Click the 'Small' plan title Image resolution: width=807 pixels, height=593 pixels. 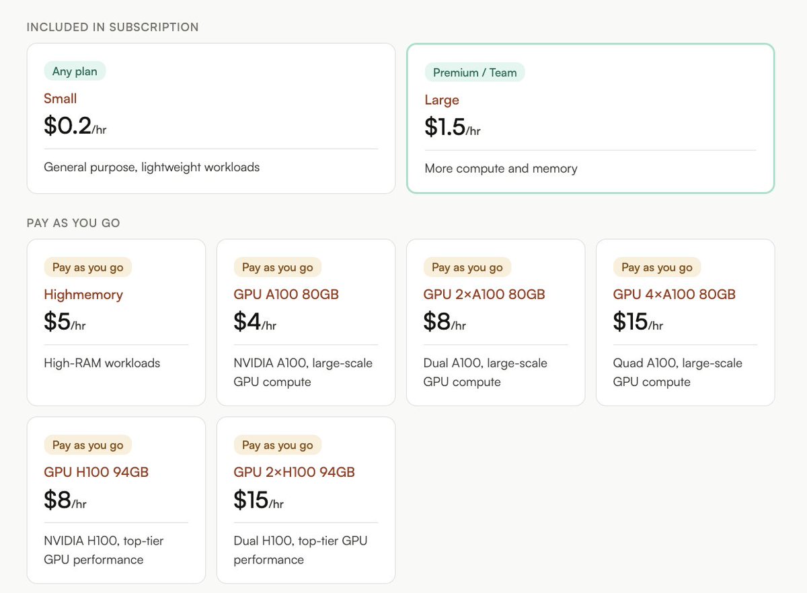point(61,99)
